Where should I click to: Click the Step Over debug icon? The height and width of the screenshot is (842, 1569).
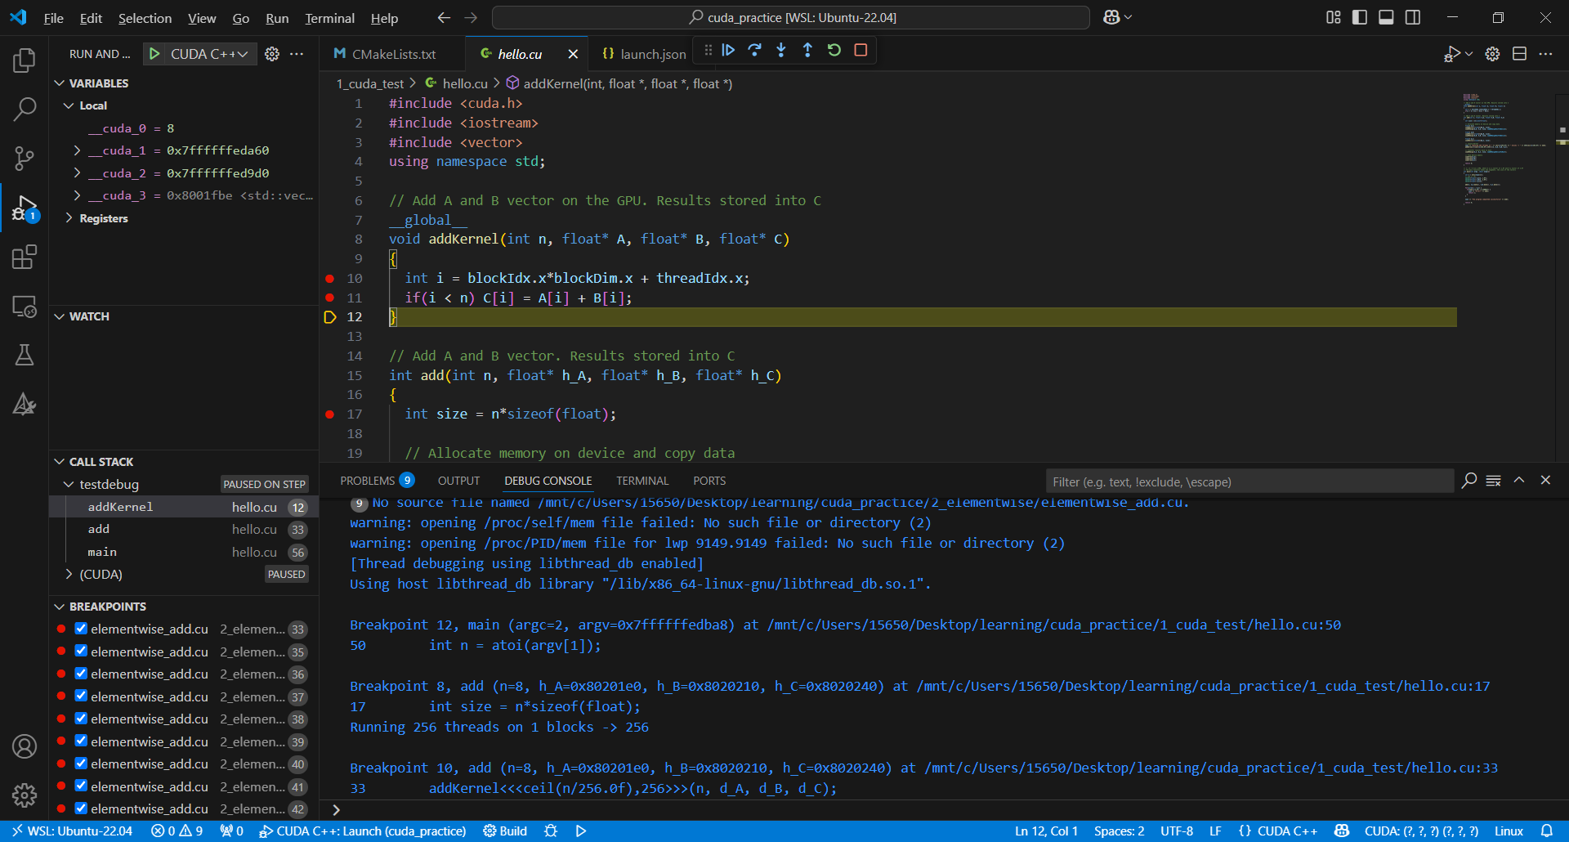754,51
